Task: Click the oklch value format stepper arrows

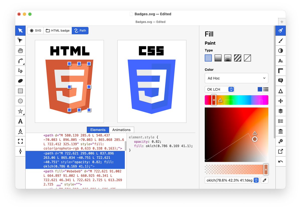Action: pos(256,180)
